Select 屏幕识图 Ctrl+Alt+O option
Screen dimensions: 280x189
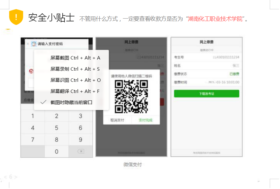point(75,80)
